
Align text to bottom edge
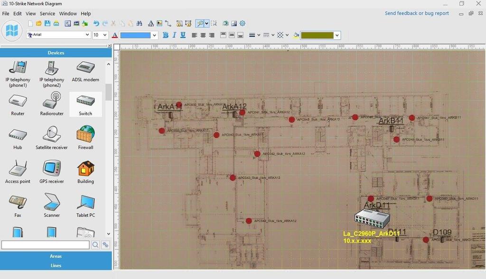pyautogui.click(x=240, y=35)
